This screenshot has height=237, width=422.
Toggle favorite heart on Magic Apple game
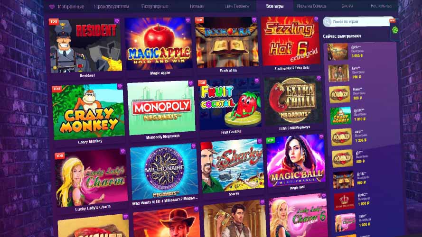188,20
